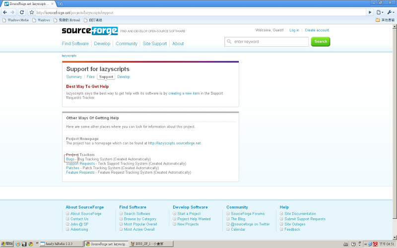Click the 'creating a new item' link

pos(184,93)
